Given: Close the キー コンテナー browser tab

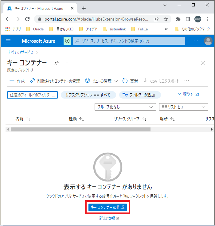Looking at the screenshot, I should point(72,8).
